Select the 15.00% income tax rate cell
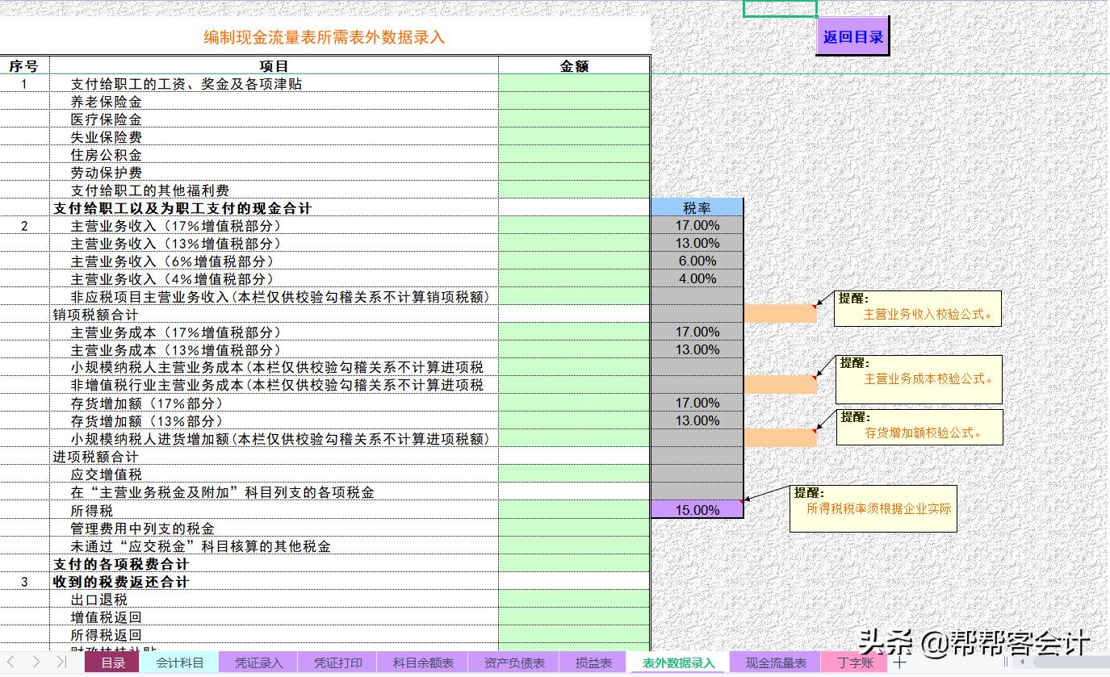Image resolution: width=1110 pixels, height=677 pixels. [696, 509]
